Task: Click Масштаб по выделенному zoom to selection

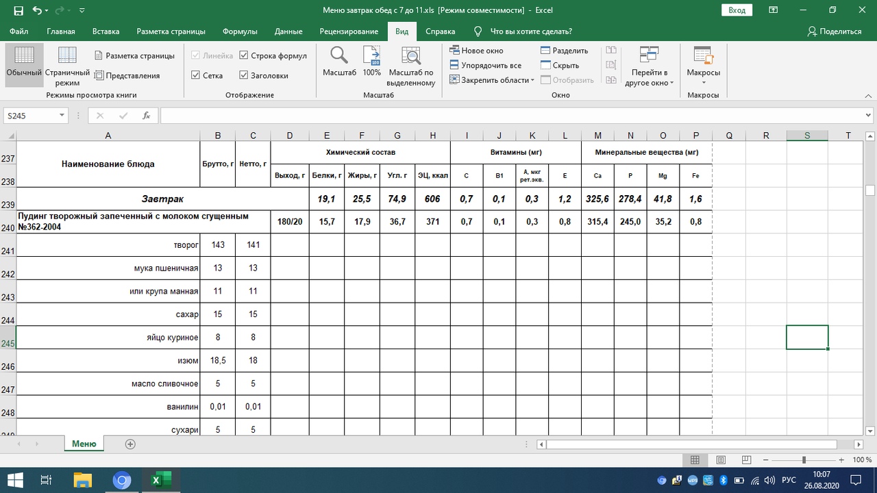Action: pos(411,66)
